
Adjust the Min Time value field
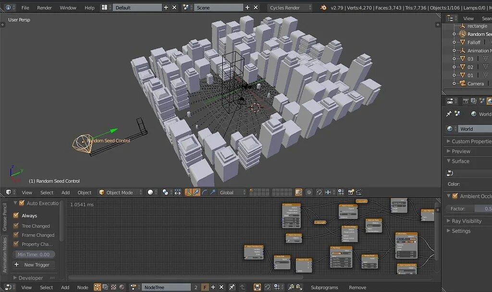(34, 254)
